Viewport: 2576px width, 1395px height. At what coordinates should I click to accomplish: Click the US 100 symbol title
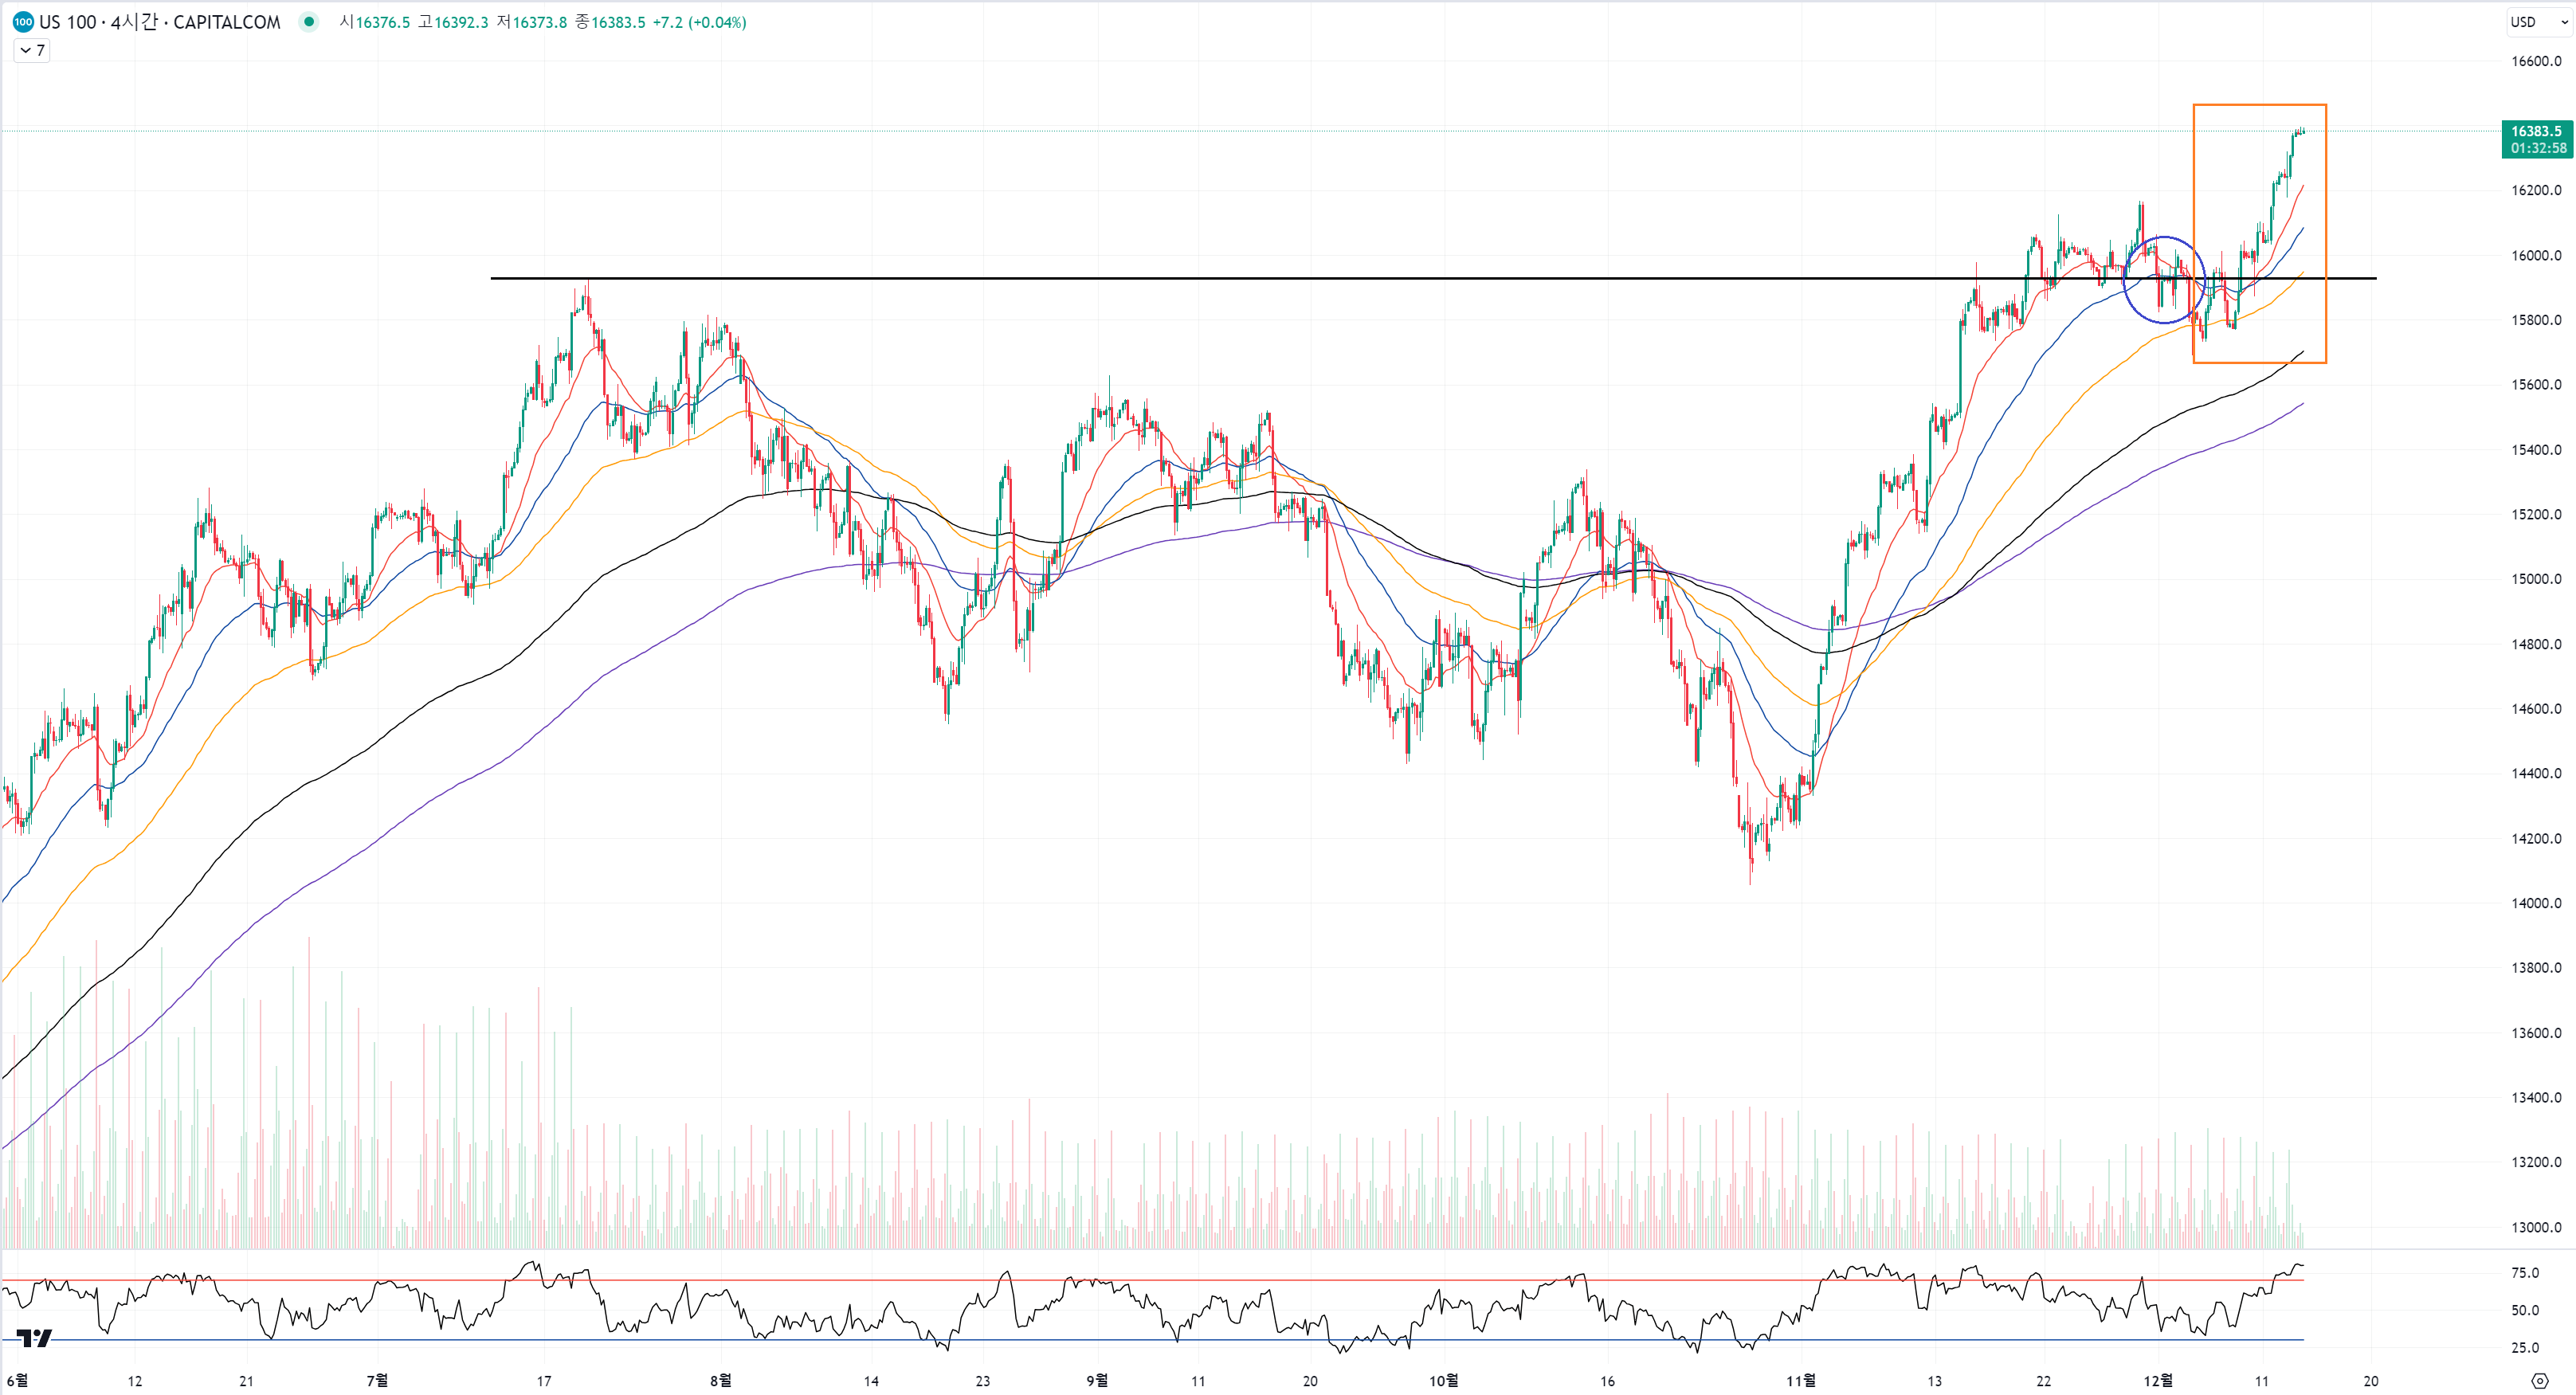tap(67, 22)
